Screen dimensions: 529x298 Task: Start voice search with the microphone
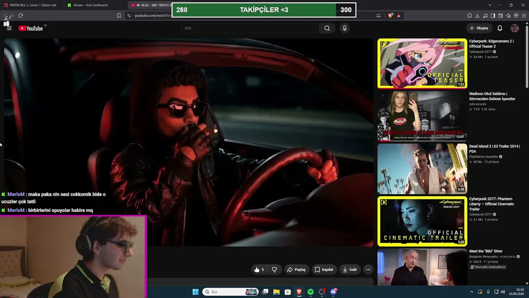pyautogui.click(x=345, y=28)
